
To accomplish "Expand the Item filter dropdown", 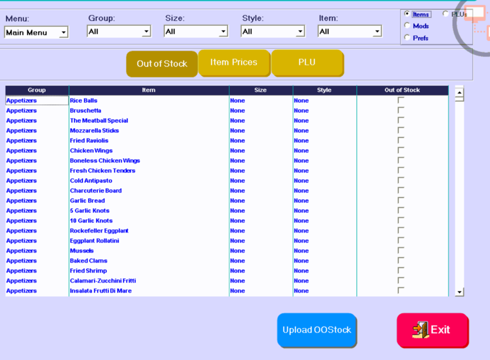I will [x=350, y=32].
